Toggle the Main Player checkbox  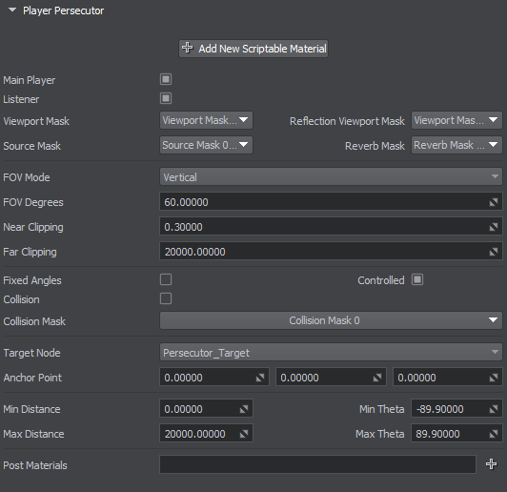(166, 79)
